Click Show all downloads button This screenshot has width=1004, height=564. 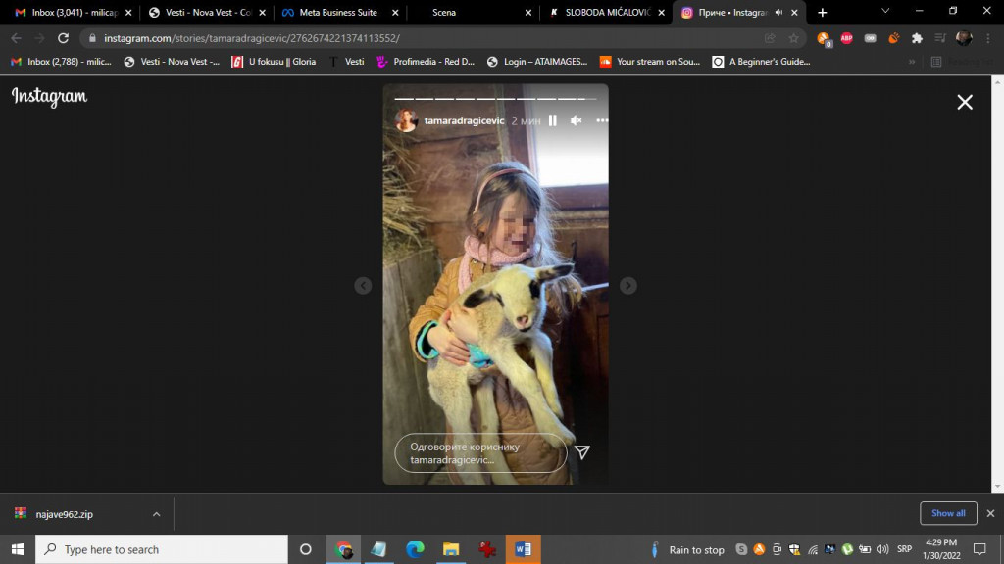(x=947, y=513)
